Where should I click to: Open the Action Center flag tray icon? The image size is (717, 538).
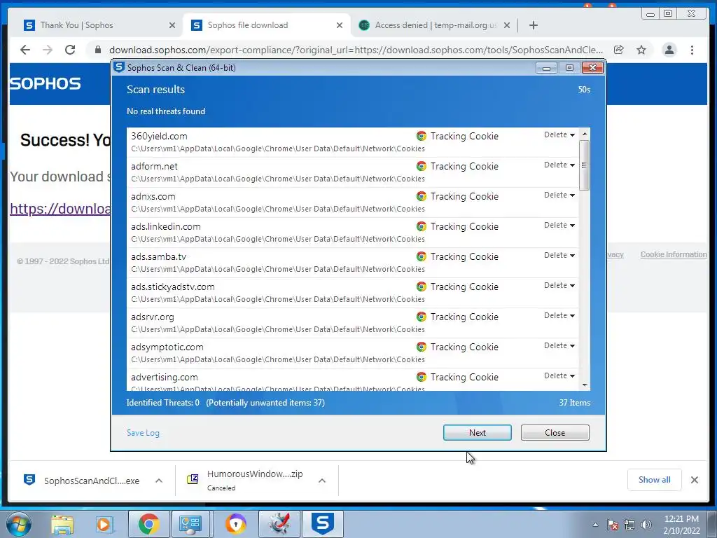pyautogui.click(x=613, y=525)
